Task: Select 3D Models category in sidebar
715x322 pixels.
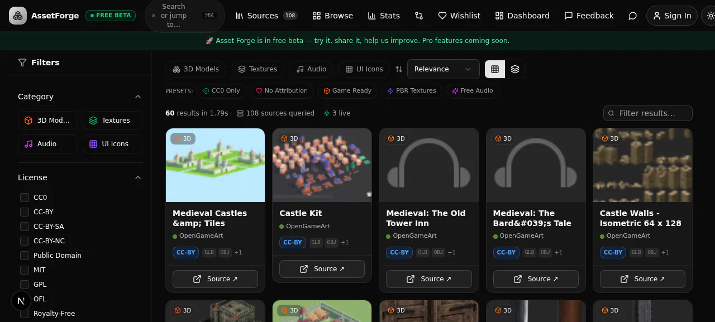Action: 47,121
